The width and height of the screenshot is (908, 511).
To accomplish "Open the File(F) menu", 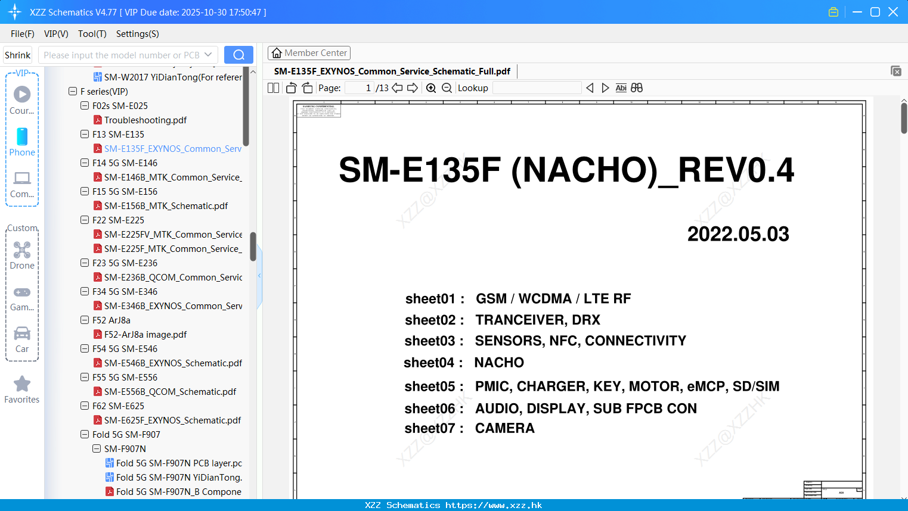I will click(x=23, y=34).
